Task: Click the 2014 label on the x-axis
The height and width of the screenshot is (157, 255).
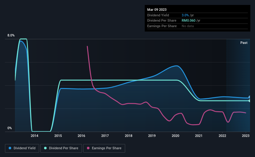Action: tap(34, 135)
